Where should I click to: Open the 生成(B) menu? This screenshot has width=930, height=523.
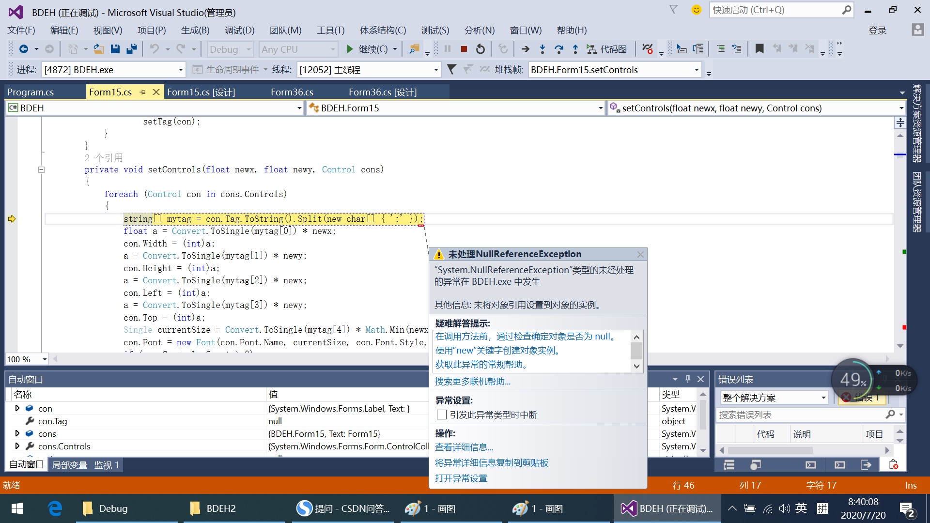click(195, 30)
